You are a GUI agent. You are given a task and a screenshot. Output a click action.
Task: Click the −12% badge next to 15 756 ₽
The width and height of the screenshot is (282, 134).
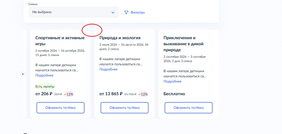coord(143,94)
